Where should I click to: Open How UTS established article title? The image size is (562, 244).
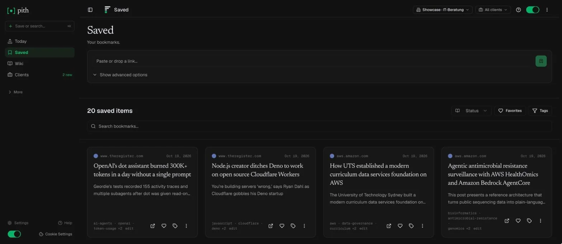[x=378, y=174]
